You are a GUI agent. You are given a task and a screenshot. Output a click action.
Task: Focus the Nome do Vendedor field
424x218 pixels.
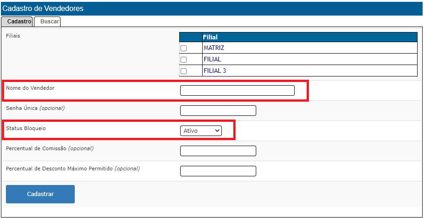pos(237,91)
